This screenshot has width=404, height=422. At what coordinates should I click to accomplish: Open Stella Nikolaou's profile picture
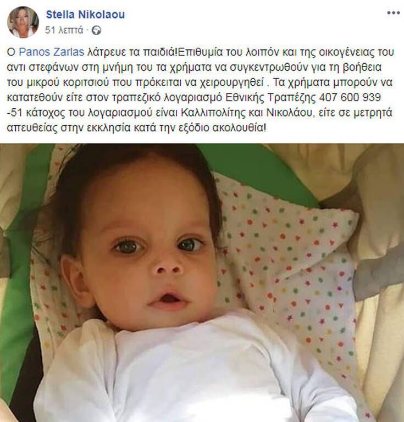(23, 22)
